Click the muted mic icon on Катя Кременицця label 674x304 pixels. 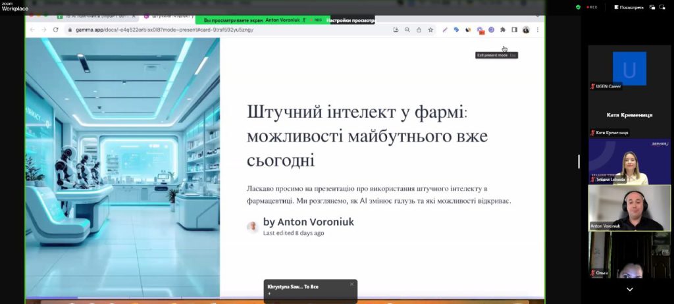click(x=592, y=133)
